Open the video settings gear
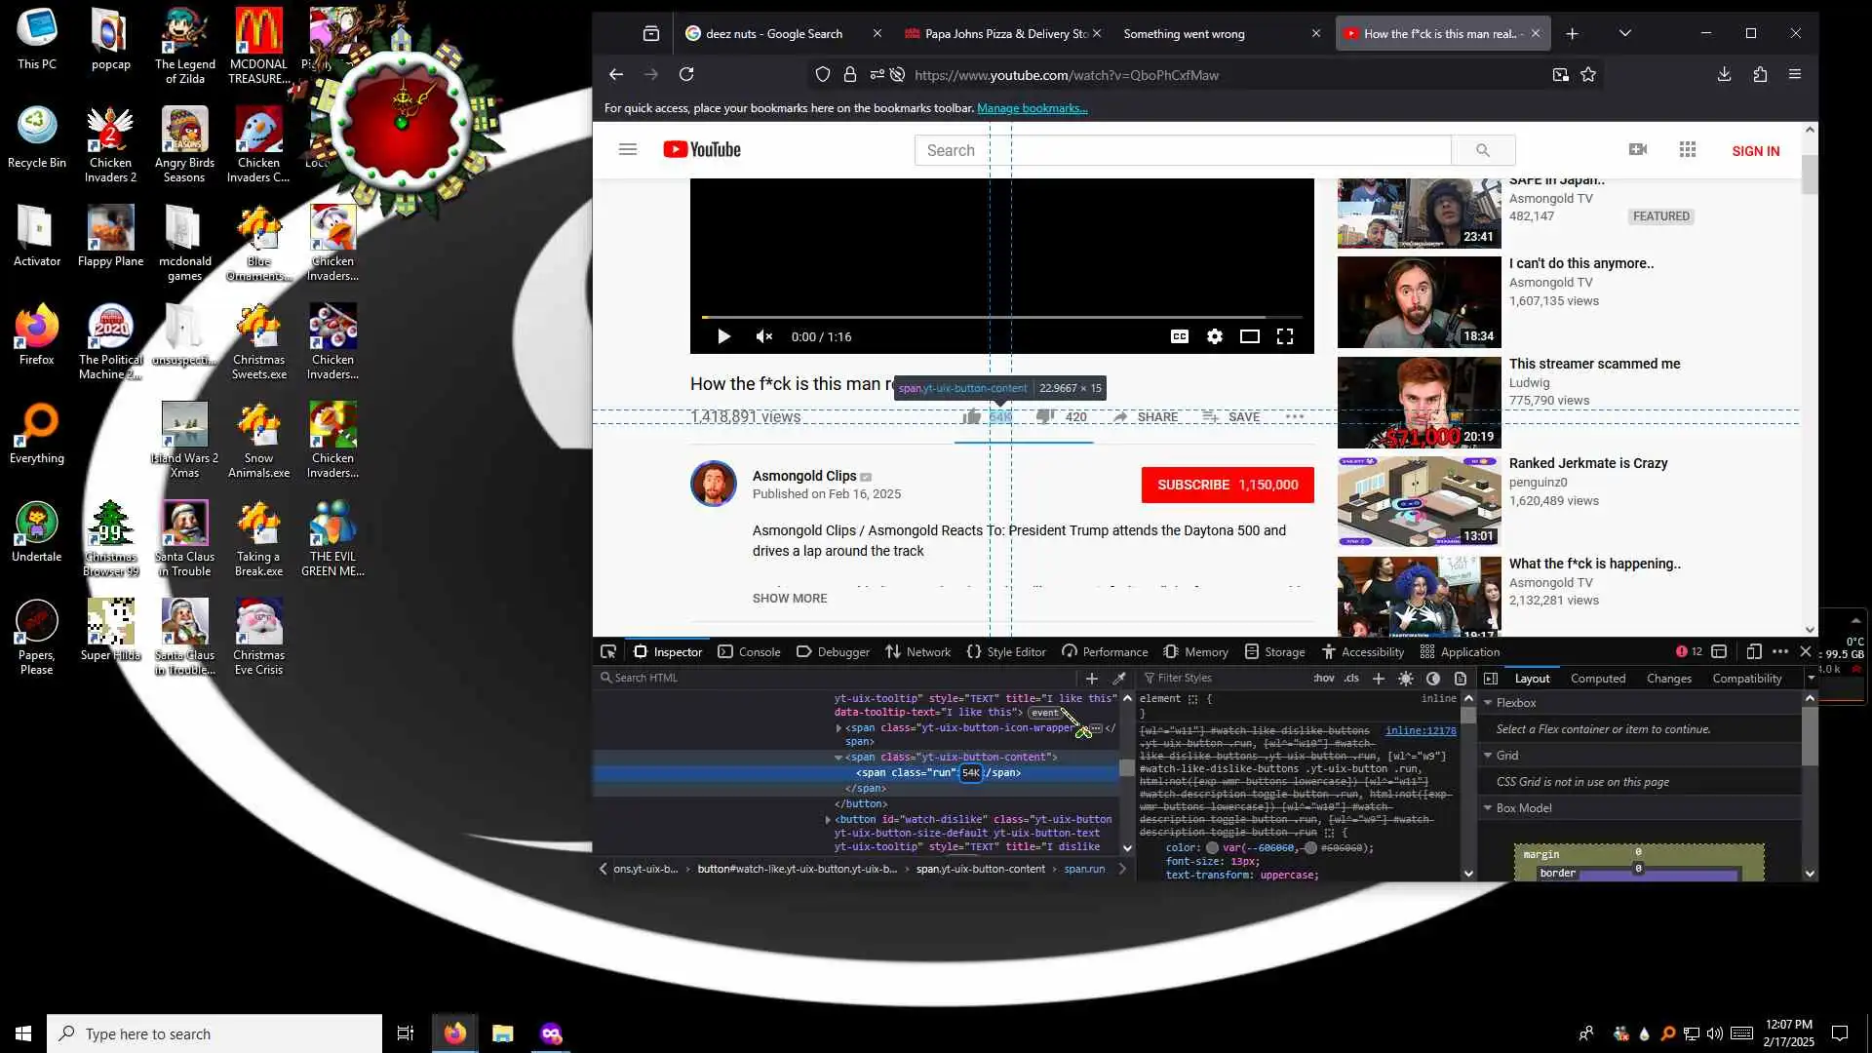 (x=1214, y=336)
